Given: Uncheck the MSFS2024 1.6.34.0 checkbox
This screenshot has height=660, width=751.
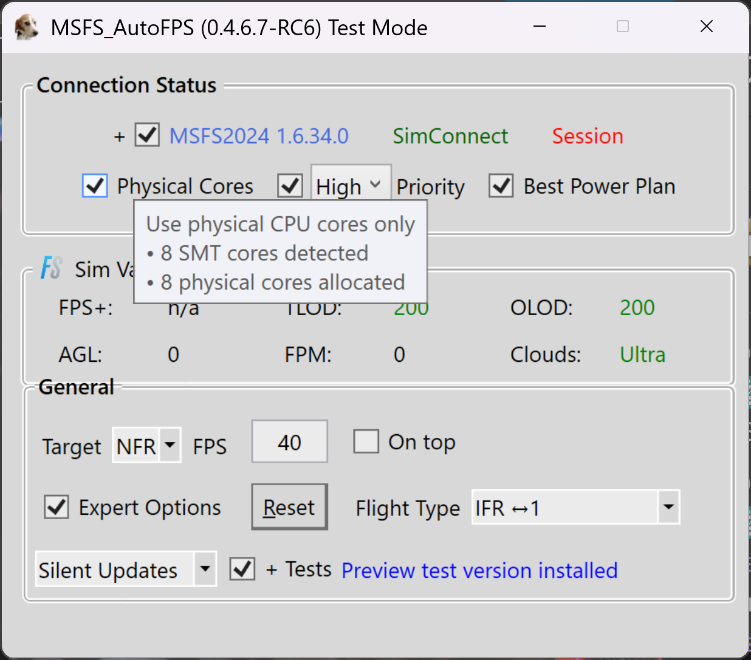Looking at the screenshot, I should click(x=147, y=135).
